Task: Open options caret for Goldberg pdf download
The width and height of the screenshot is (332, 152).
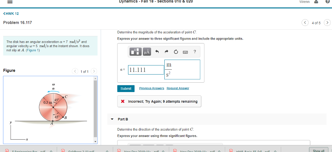Action: [107, 151]
